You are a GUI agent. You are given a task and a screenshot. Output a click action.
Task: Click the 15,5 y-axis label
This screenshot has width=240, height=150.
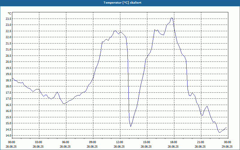tap(9, 117)
